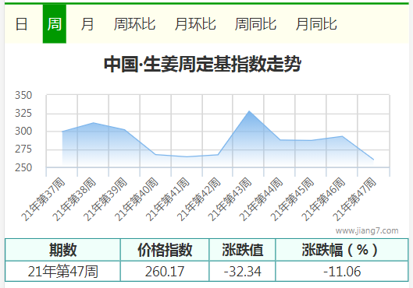Click the -11.06 change percentage cell

[x=342, y=271]
